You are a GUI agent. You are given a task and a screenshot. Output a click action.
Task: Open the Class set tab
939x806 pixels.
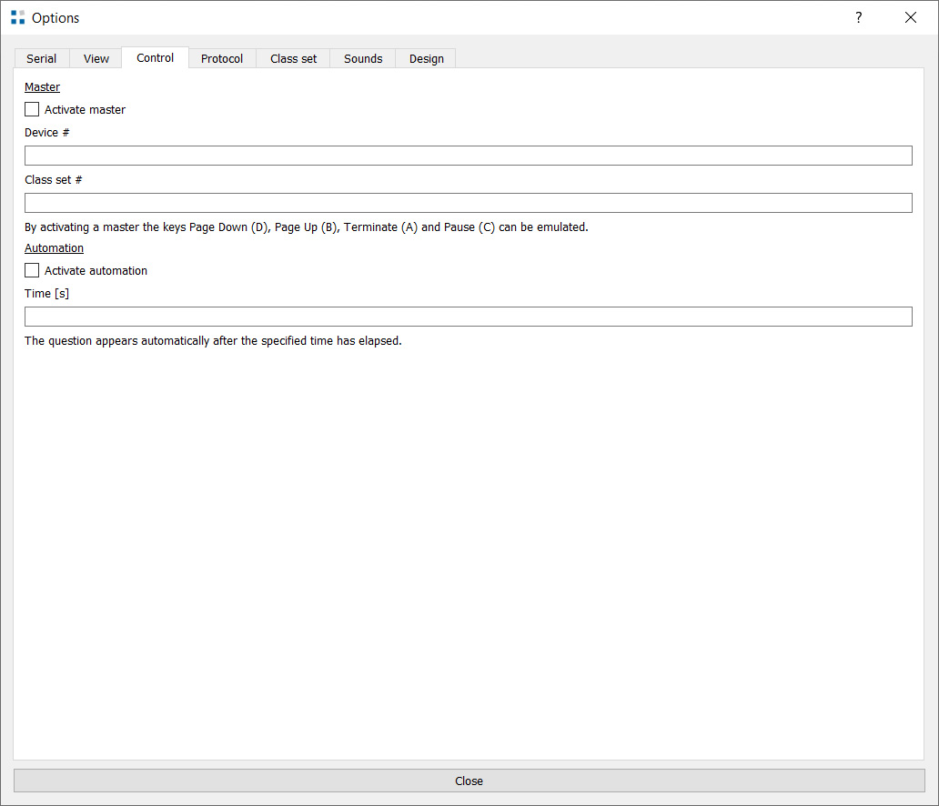click(x=294, y=58)
